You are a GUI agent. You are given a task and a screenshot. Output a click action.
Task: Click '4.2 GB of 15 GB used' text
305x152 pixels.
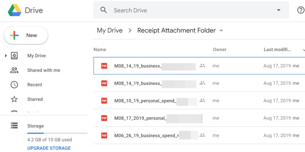(50, 140)
